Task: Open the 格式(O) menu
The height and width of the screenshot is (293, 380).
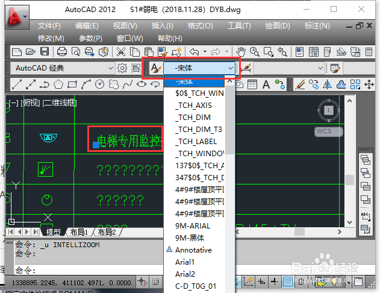Action: click(x=201, y=26)
